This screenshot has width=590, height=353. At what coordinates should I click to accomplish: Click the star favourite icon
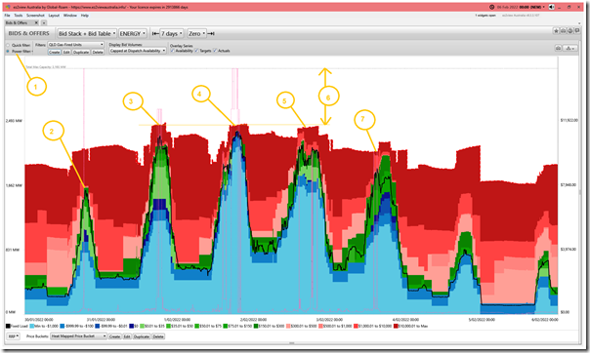point(556,31)
